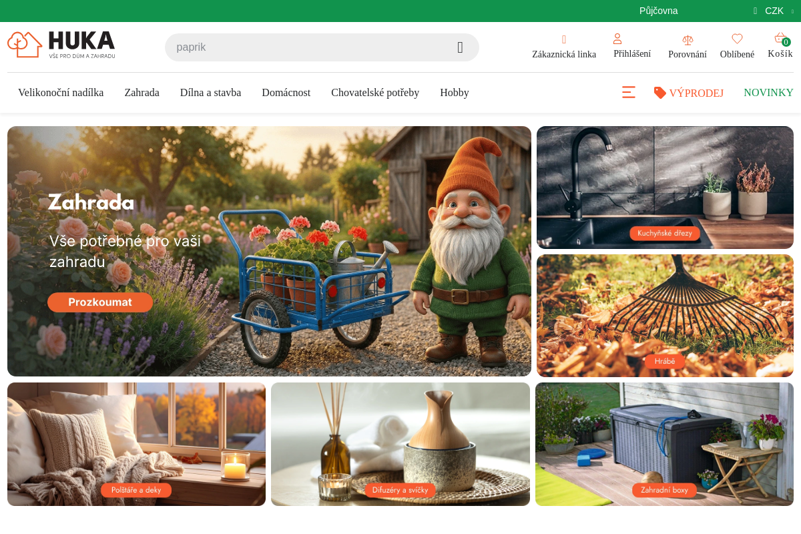
Task: Open the hamburger menu icon
Action: [x=629, y=93]
